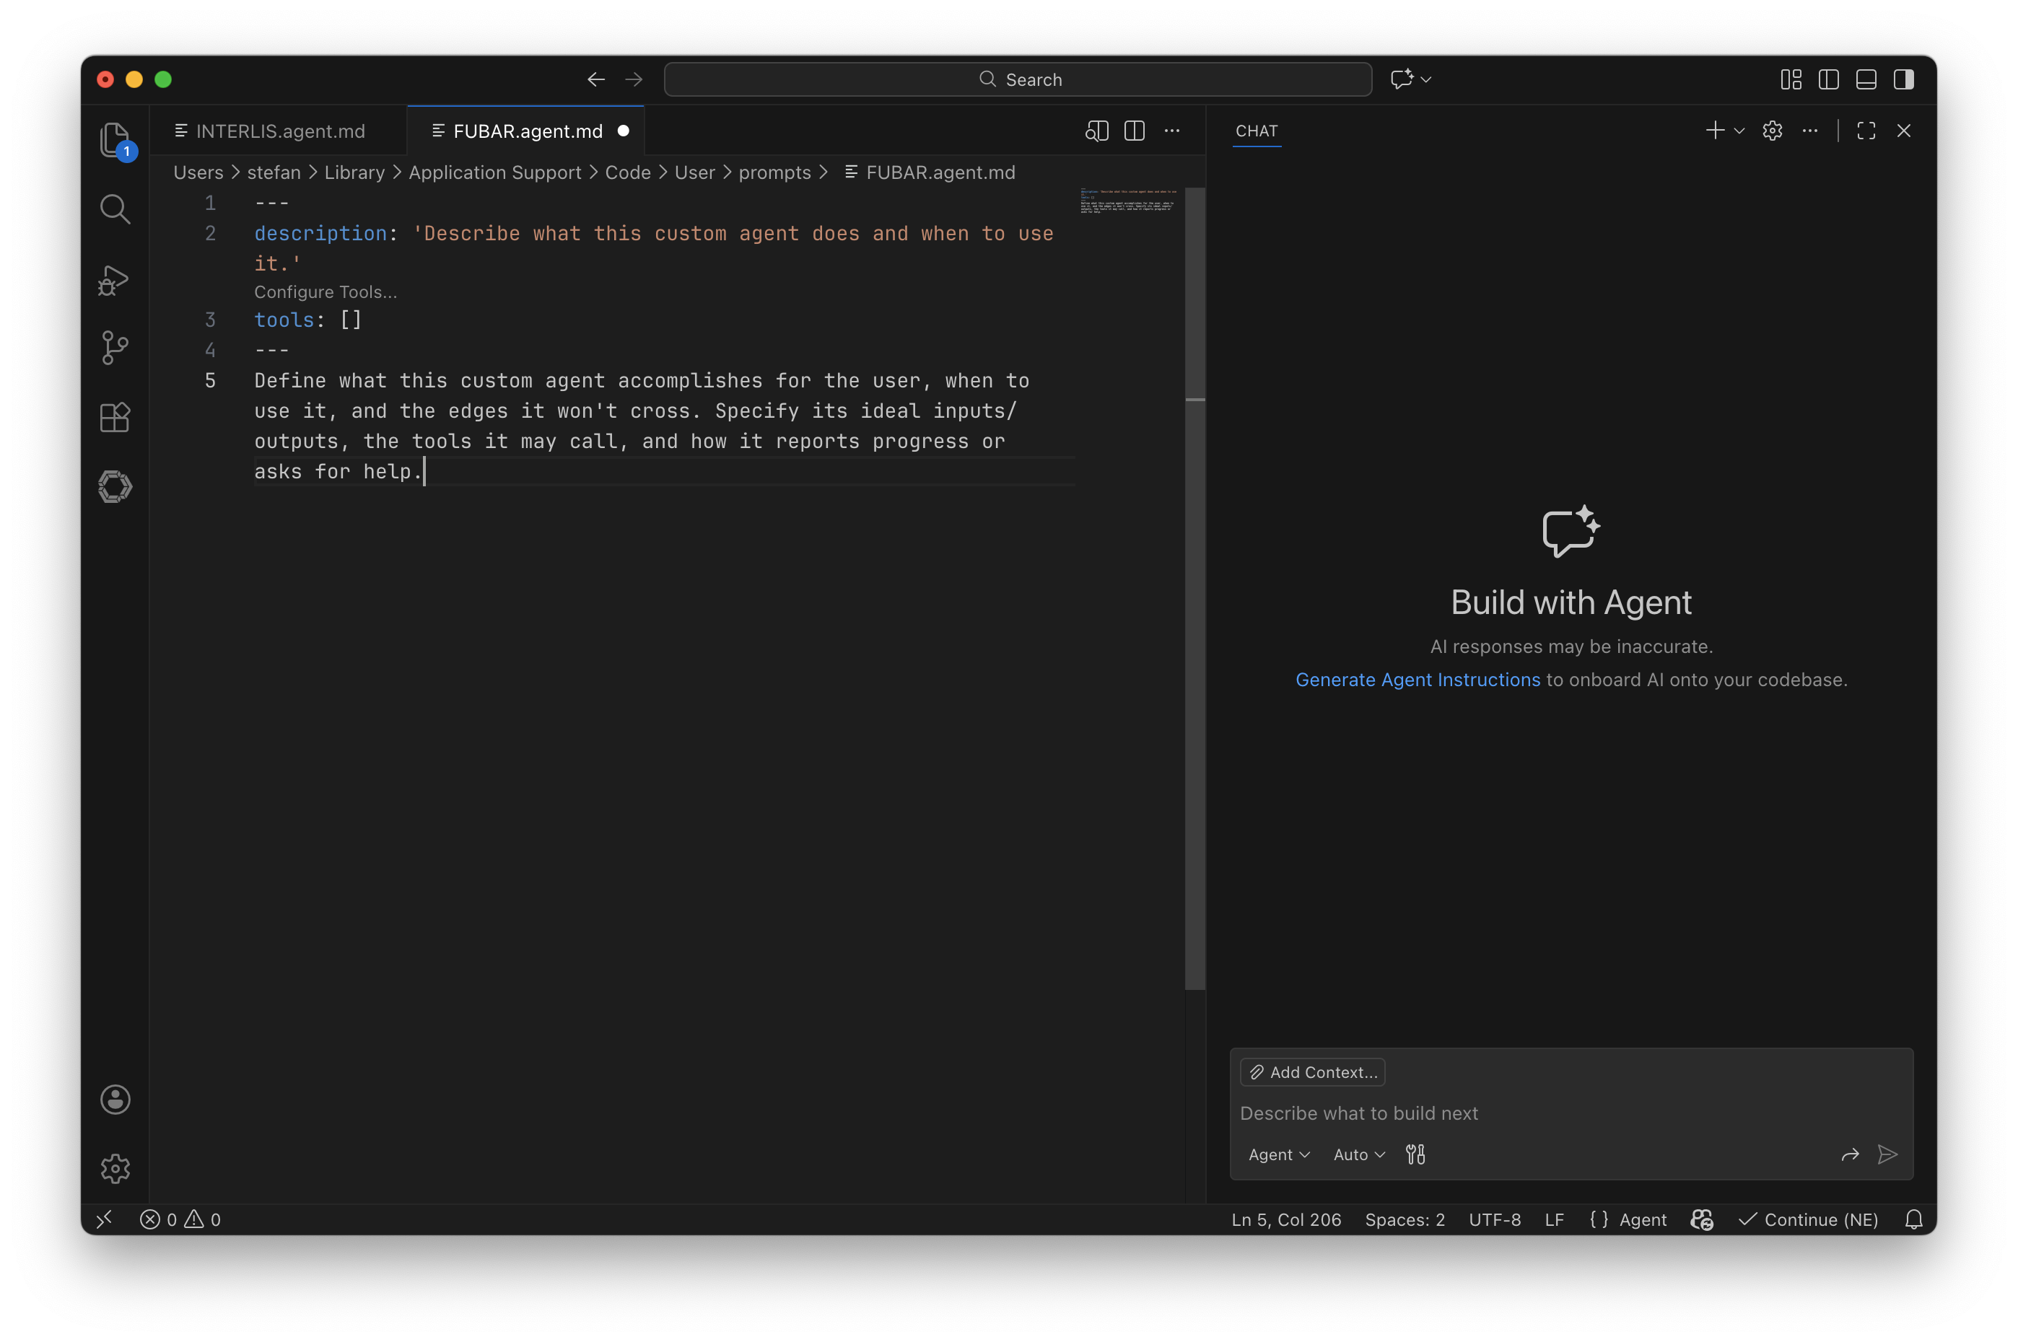The width and height of the screenshot is (2018, 1342).
Task: Open editor More Actions menu
Action: pyautogui.click(x=1172, y=131)
